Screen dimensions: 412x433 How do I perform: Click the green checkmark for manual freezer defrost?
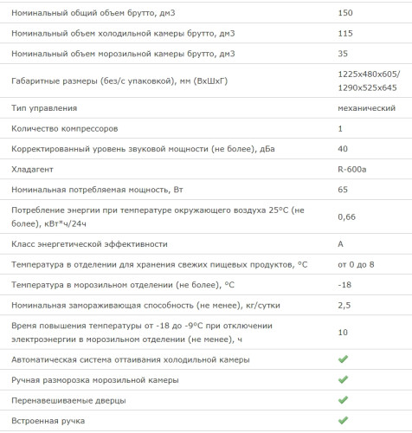(x=343, y=379)
